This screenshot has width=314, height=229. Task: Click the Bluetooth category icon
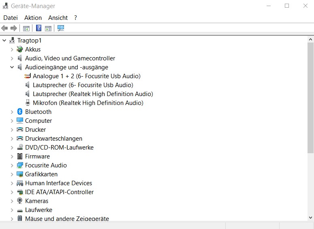[19, 111]
